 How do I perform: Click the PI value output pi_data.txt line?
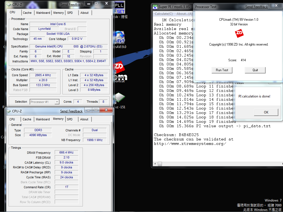(215, 126)
